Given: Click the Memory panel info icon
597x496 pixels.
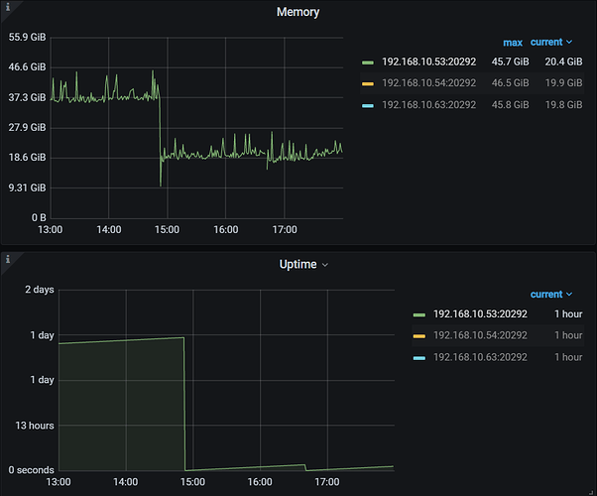Looking at the screenshot, I should click(x=6, y=6).
